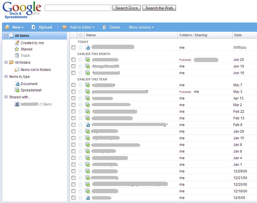This screenshot has width=257, height=203.
Task: Tick checkbox for Jan 1 spreadsheet
Action: coord(74,164)
